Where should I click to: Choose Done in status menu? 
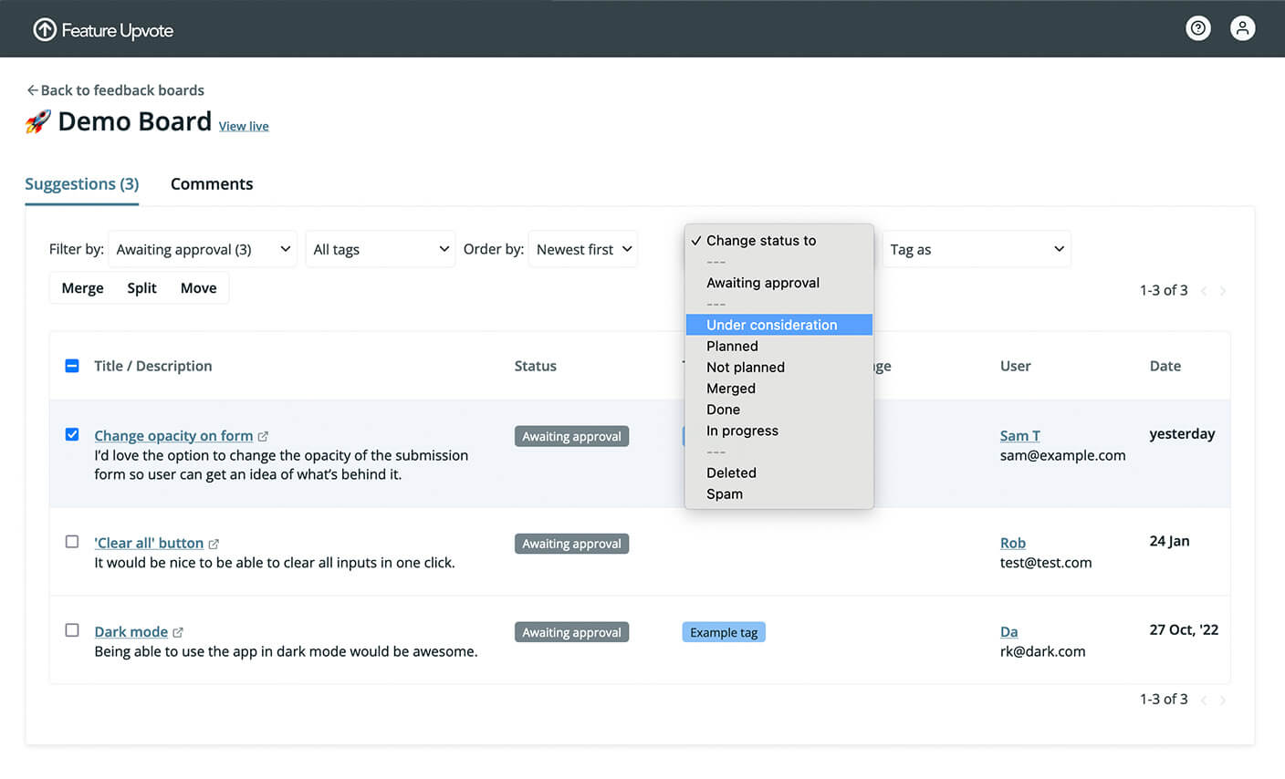click(778, 410)
